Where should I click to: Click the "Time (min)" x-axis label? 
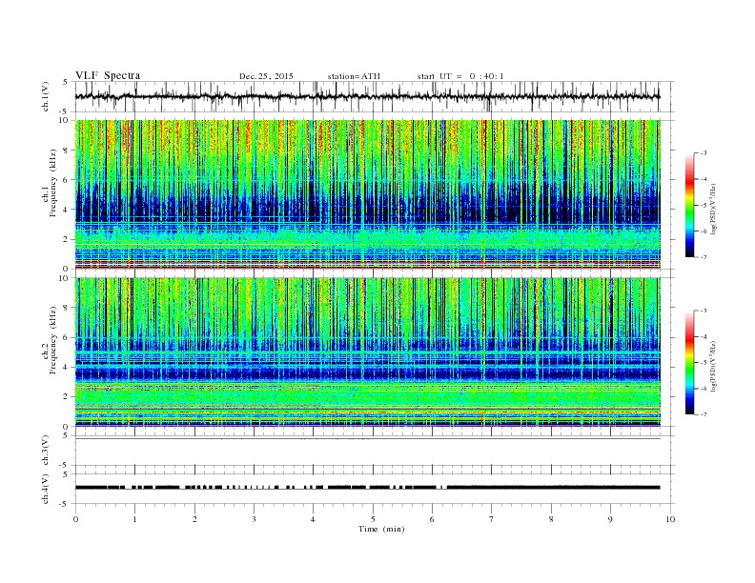(x=381, y=529)
